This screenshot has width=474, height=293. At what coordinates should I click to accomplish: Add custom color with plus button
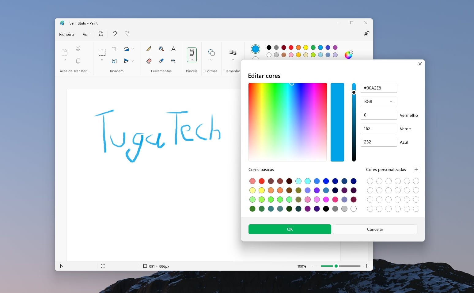(416, 169)
